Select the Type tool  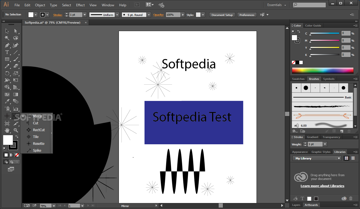click(x=7, y=52)
